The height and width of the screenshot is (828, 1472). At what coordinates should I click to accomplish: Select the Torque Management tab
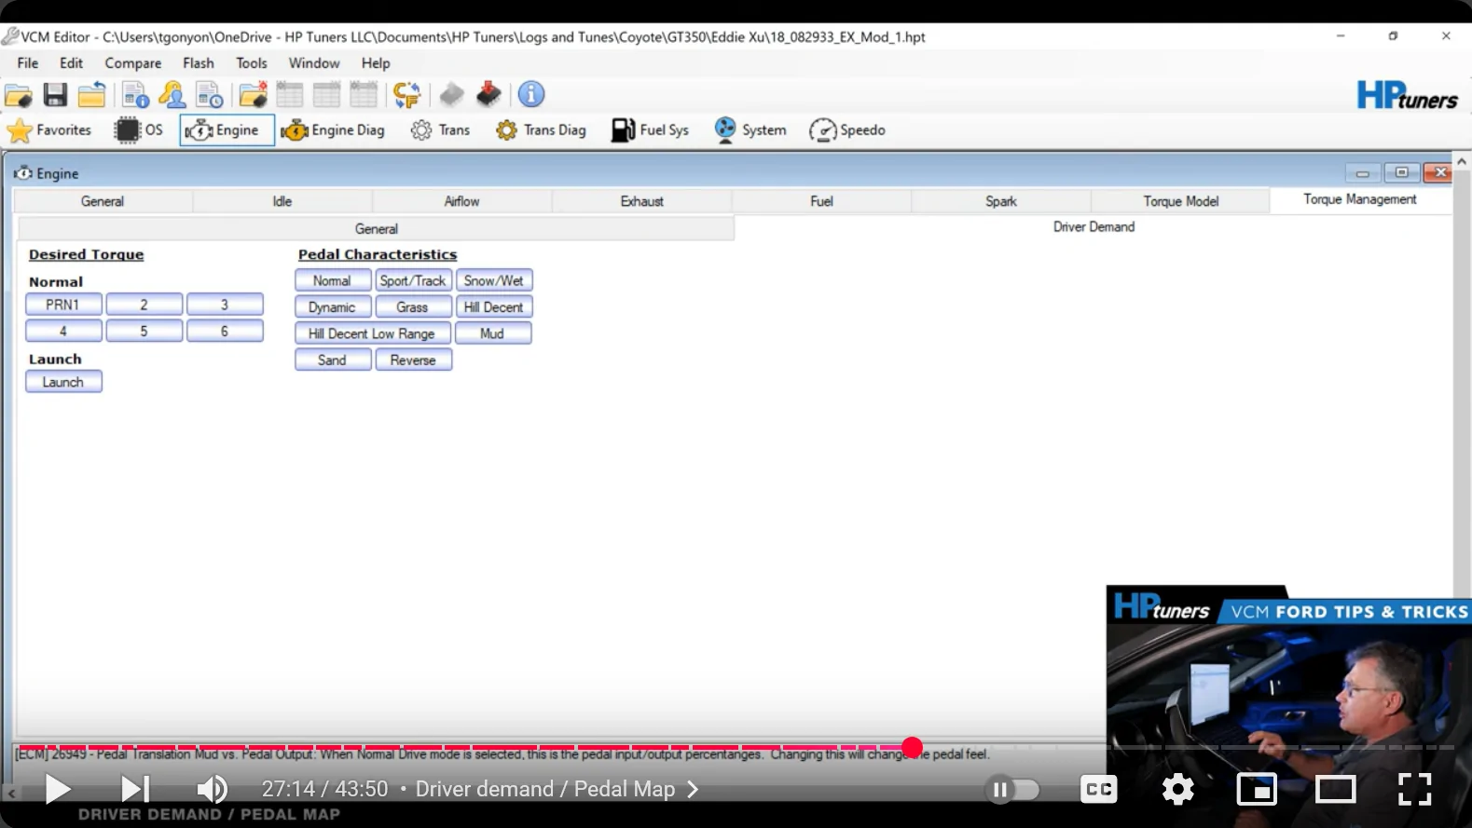pyautogui.click(x=1360, y=199)
